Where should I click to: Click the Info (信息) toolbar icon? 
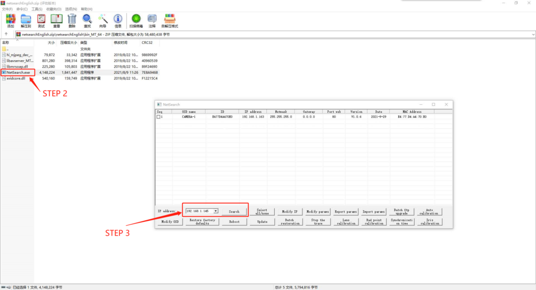(118, 20)
